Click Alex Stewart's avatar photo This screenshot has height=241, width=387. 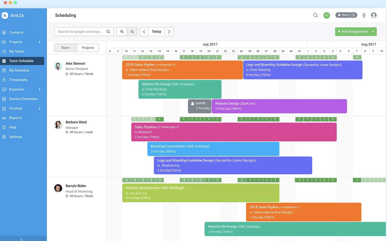click(58, 66)
